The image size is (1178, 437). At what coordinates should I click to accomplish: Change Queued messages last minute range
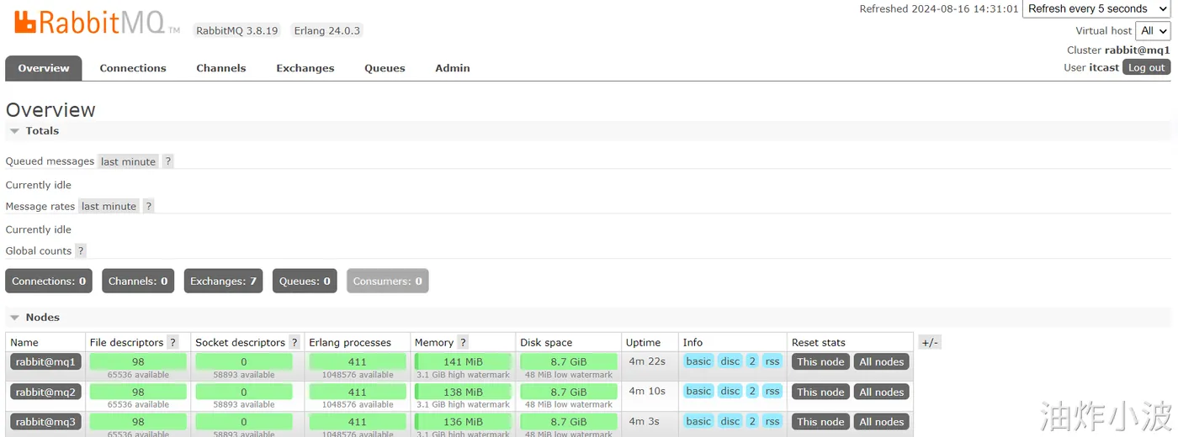(x=128, y=161)
